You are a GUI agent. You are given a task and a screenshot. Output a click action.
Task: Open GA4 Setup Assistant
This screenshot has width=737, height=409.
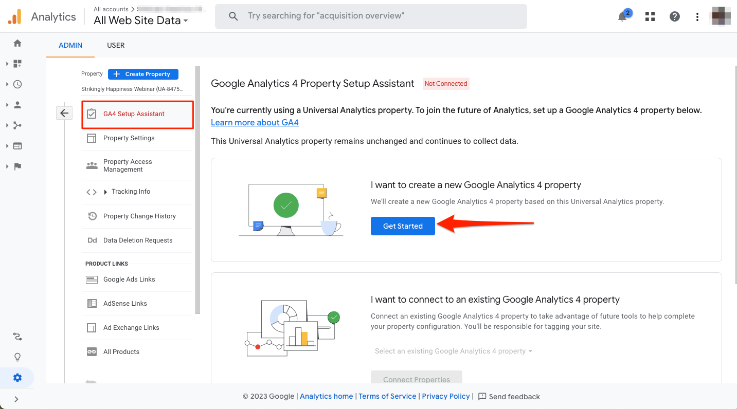137,114
